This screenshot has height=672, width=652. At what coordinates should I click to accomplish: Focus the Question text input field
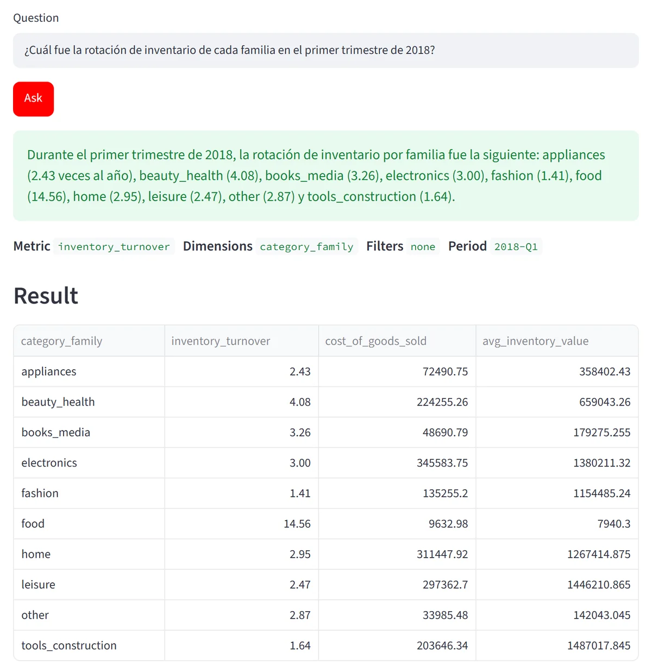pyautogui.click(x=326, y=51)
